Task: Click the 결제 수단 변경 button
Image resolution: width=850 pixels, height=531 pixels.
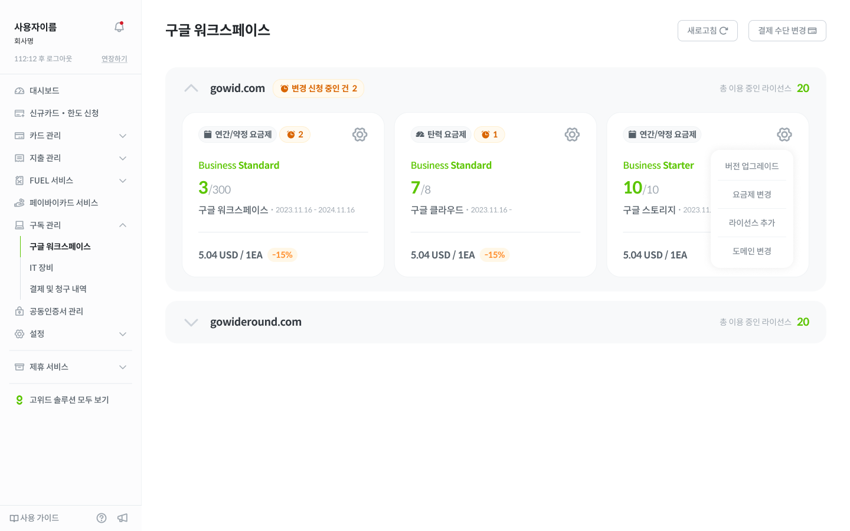Action: pyautogui.click(x=787, y=31)
